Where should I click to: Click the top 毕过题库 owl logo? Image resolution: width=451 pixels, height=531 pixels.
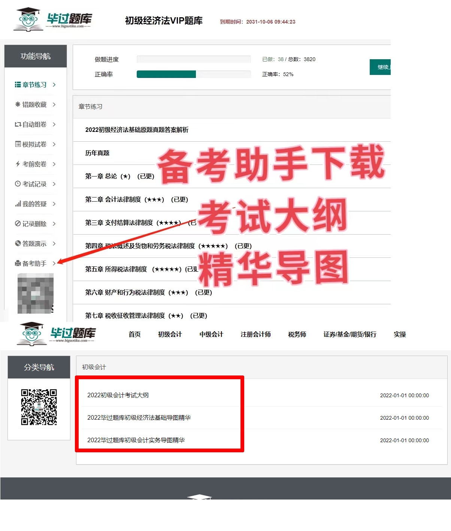click(x=52, y=19)
